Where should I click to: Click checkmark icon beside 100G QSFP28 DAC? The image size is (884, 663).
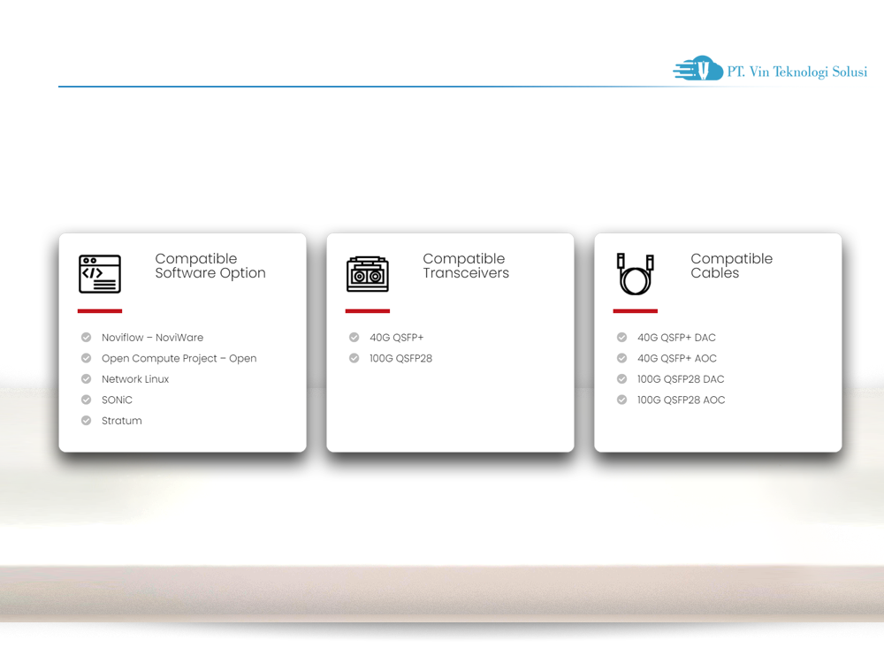[621, 379]
